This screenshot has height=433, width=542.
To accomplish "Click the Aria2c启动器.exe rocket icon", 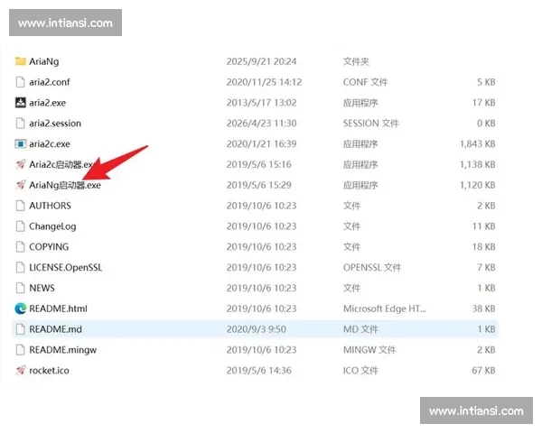I will tap(21, 164).
